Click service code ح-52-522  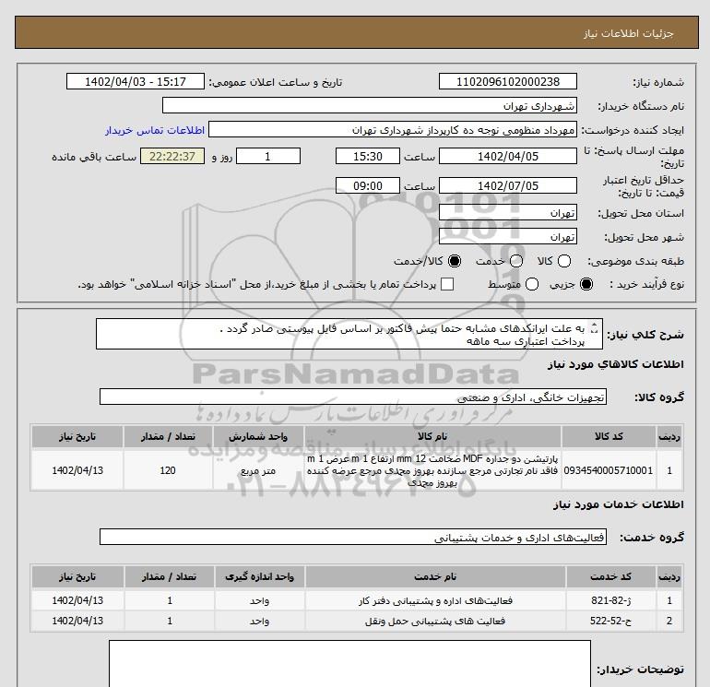[610, 621]
